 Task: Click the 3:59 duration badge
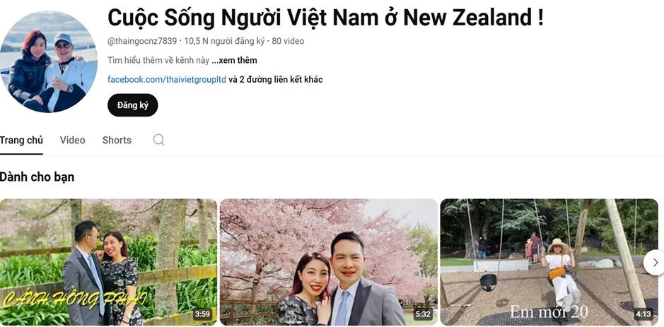pos(202,314)
